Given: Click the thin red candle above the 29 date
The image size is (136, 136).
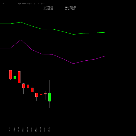Looking at the screenshot, I should 45,94.
